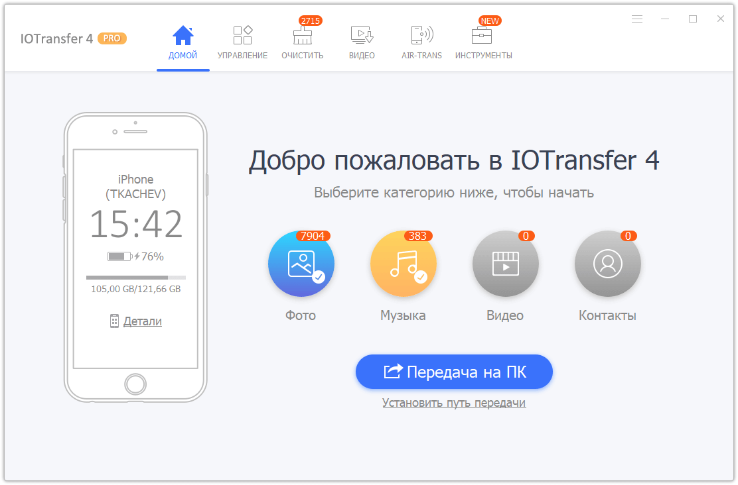The image size is (738, 485).
Task: Minimize the IOTransfer window
Action: (665, 19)
